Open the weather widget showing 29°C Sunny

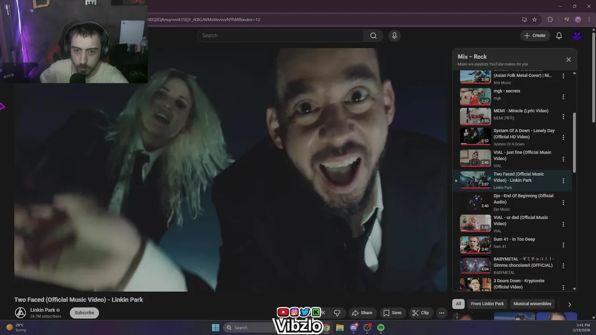pos(16,328)
